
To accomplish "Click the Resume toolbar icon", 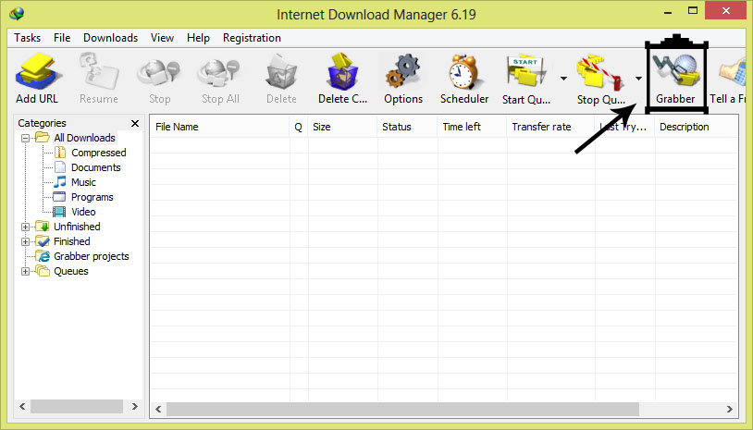I will (x=98, y=72).
